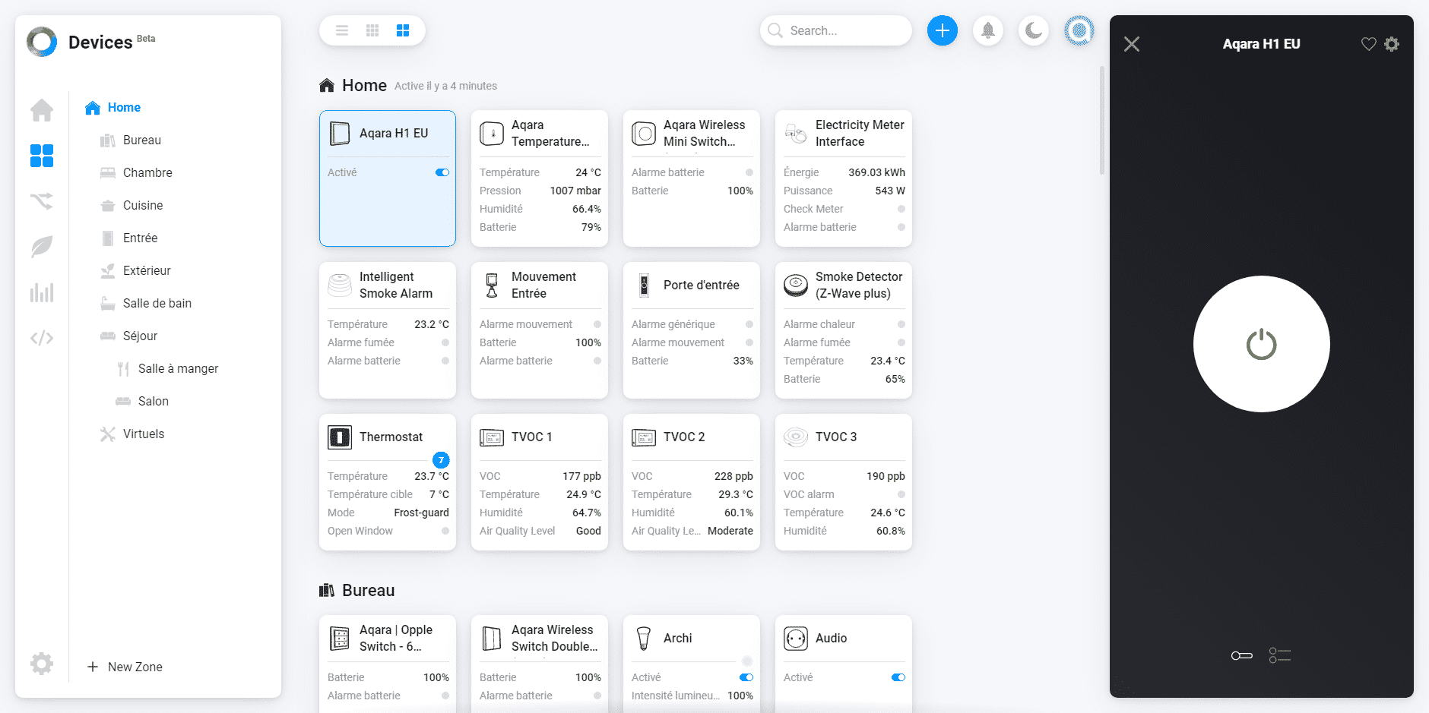This screenshot has height=713, width=1429.
Task: Open the Energy leaf icon in left rail
Action: (x=42, y=247)
